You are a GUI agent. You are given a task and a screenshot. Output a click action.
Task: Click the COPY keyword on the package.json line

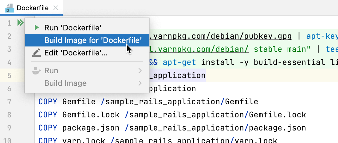click(x=48, y=128)
